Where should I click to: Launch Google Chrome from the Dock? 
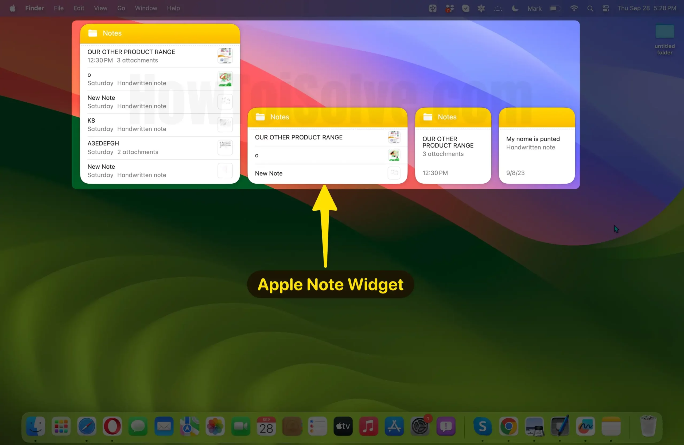508,426
